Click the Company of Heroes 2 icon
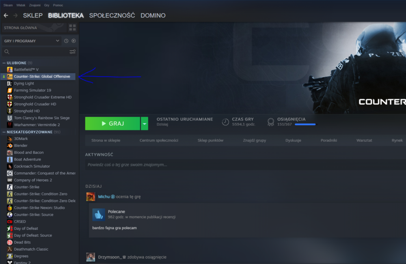Viewport: 406px width, 264px height. point(10,180)
